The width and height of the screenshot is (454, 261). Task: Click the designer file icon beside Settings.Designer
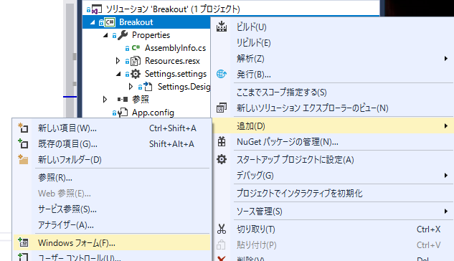tap(148, 87)
